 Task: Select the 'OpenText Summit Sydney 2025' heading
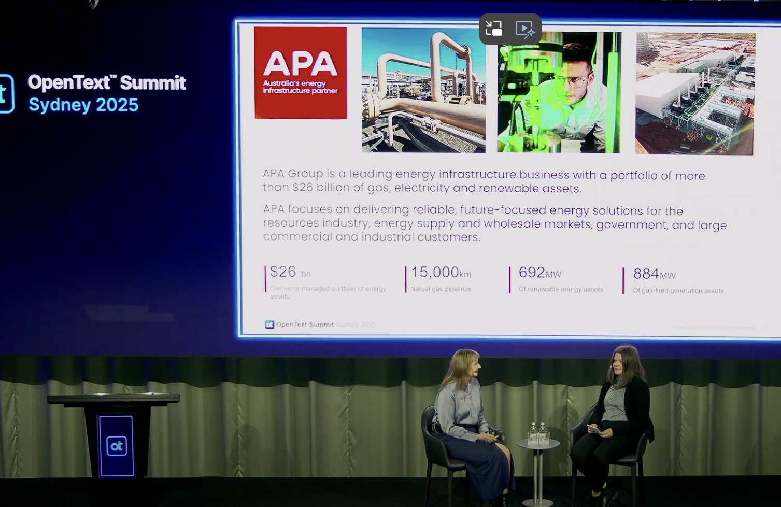tap(107, 92)
